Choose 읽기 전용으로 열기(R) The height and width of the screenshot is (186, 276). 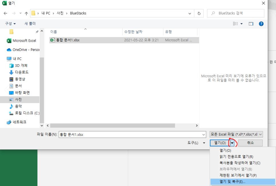point(243,157)
